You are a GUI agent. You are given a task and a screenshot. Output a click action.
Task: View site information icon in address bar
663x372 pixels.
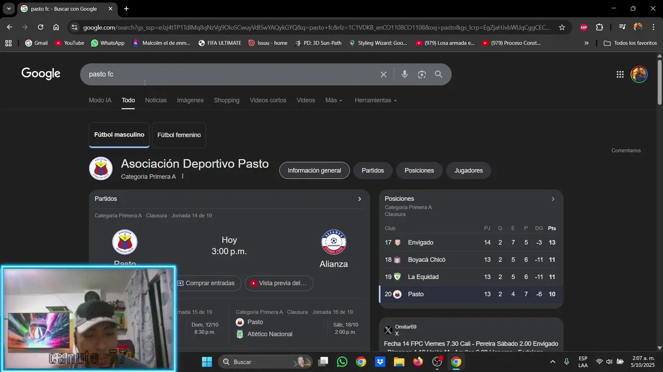(75, 27)
